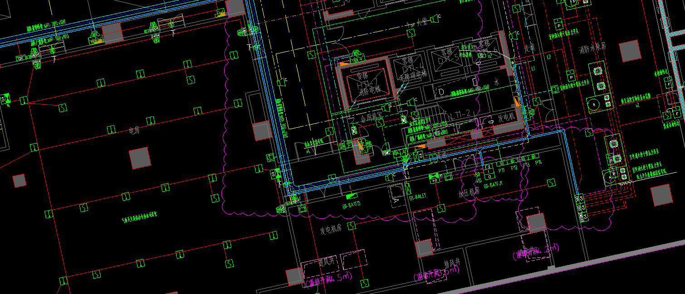The height and width of the screenshot is (294, 685).
Task: Select the large circular tank symbol marked 8
Action: tap(594, 104)
